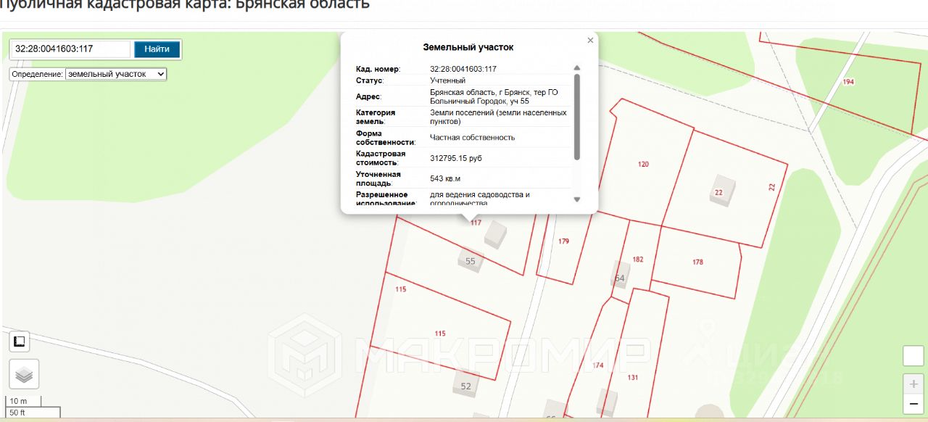Zoom out with the minus button

pos(913,403)
